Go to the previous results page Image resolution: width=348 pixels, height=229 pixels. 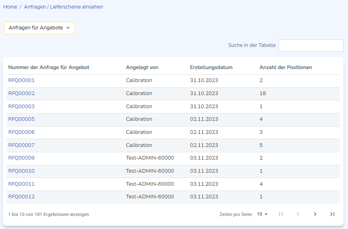pos(298,214)
